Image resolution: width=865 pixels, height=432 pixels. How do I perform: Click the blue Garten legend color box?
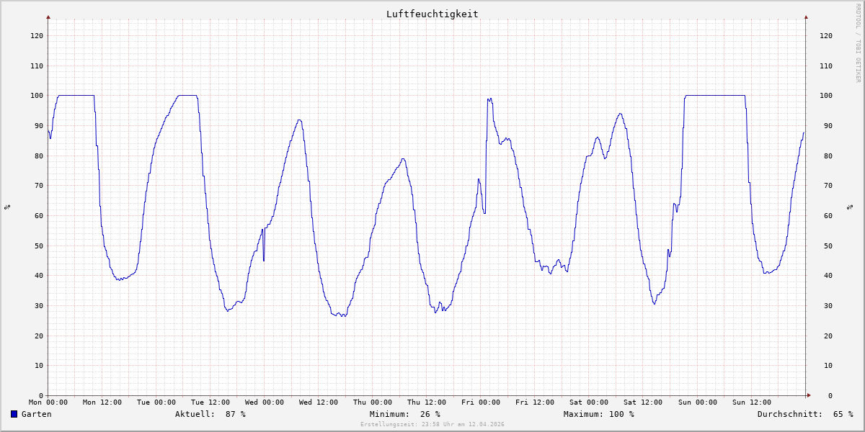14,414
